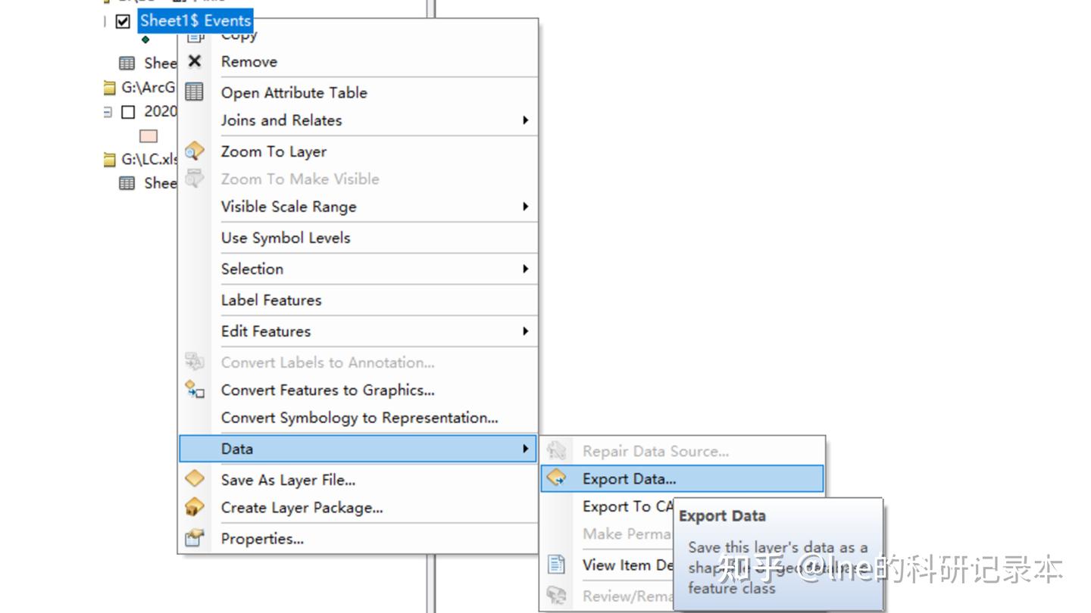Image resolution: width=1091 pixels, height=613 pixels.
Task: Expand the Visible Scale Range submenu arrow
Action: pos(525,207)
